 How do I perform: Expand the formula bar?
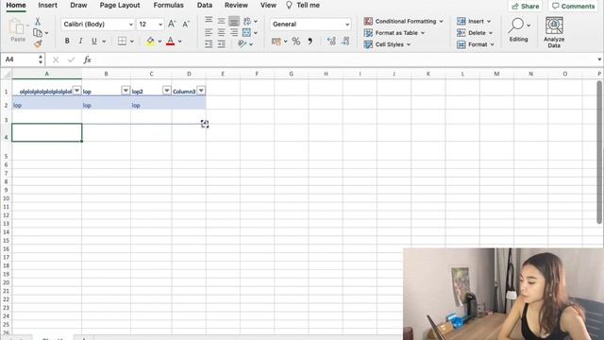[x=599, y=59]
